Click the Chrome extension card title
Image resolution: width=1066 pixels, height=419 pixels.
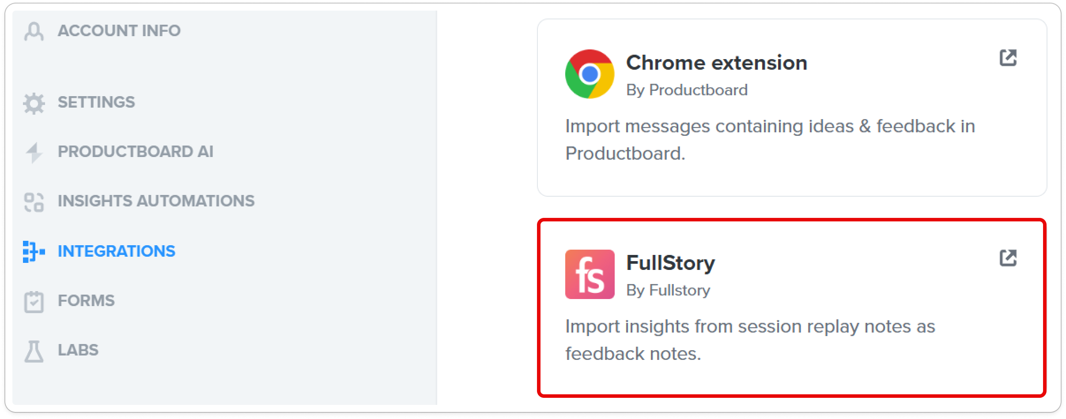pos(717,63)
